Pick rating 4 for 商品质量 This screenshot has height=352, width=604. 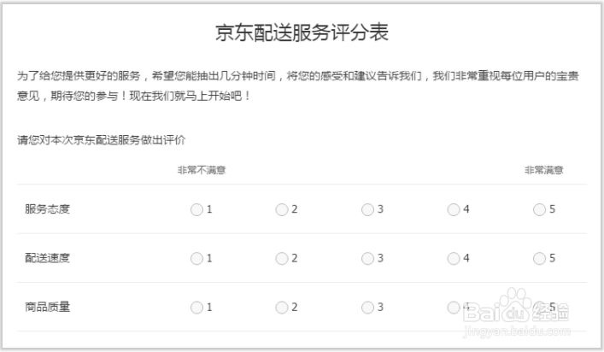pyautogui.click(x=453, y=308)
